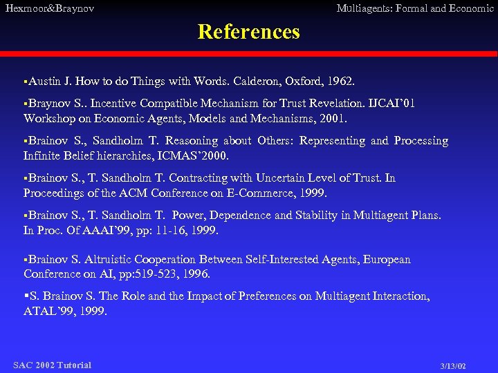The image size is (498, 373).
Task: Click the Contracting with Uncertain Level of Trust reference
Action: click(210, 178)
